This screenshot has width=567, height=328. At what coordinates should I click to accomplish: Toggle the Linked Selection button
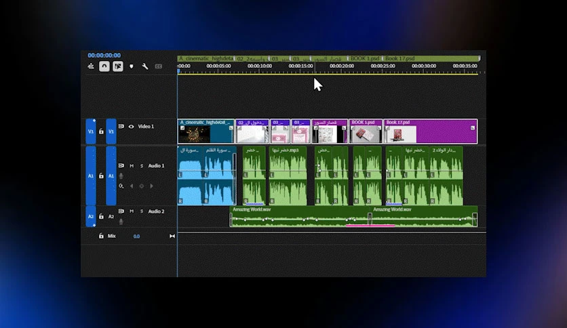(118, 66)
